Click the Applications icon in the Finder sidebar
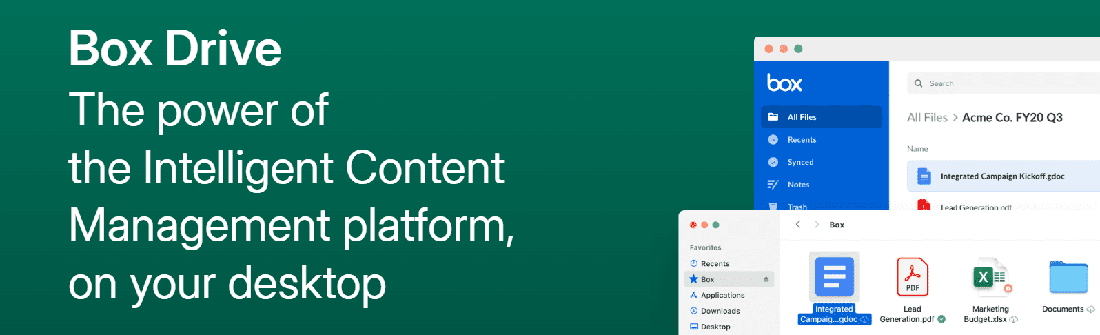1100x335 pixels. [x=693, y=295]
